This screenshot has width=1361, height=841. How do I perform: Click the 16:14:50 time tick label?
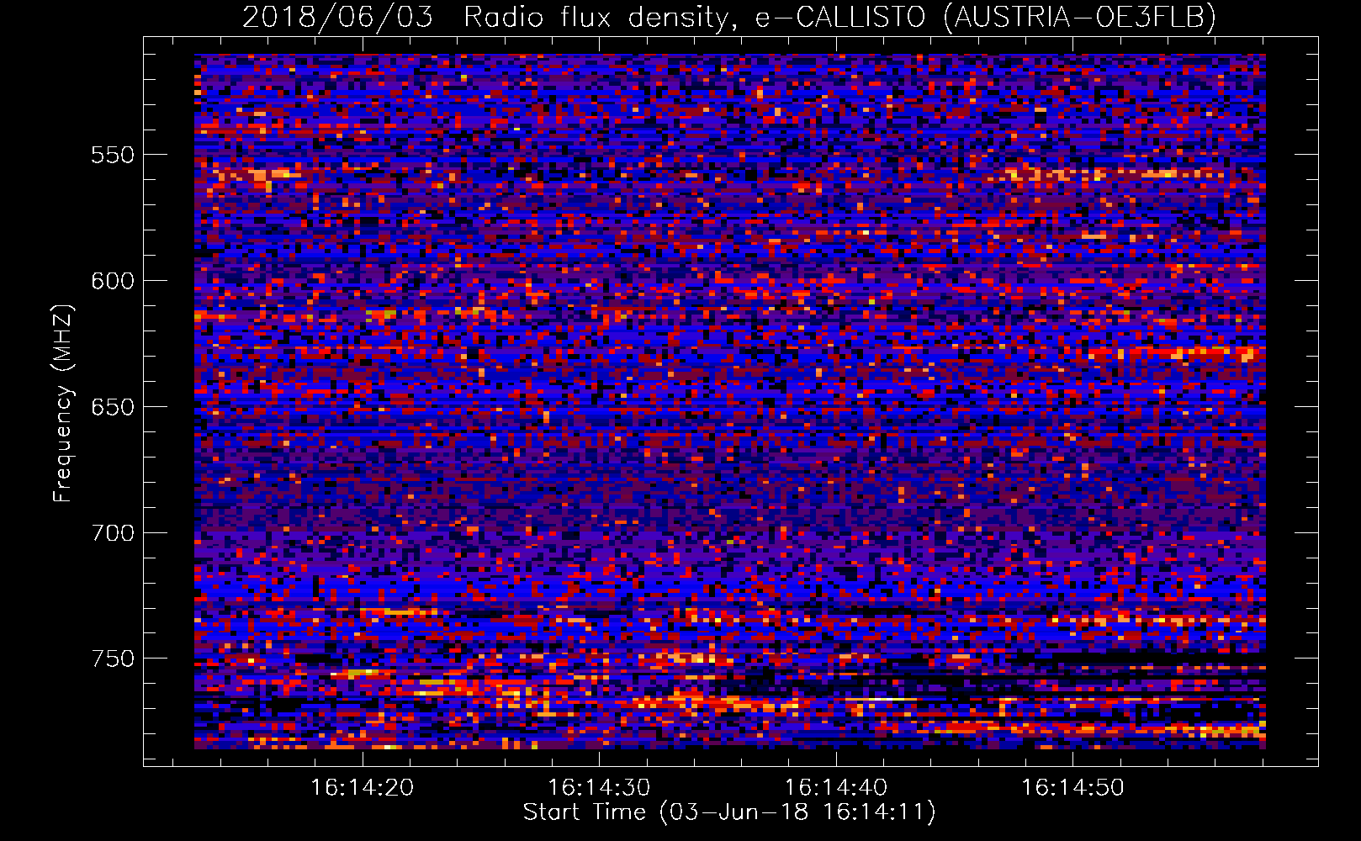pos(1072,788)
